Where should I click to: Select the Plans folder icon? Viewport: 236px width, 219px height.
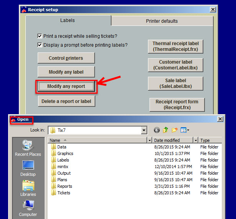pyautogui.click(x=53, y=180)
